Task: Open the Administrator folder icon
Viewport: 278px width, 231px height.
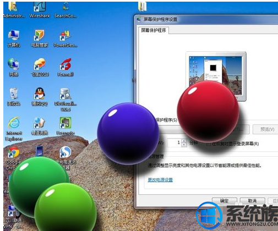Action: pyautogui.click(x=13, y=7)
